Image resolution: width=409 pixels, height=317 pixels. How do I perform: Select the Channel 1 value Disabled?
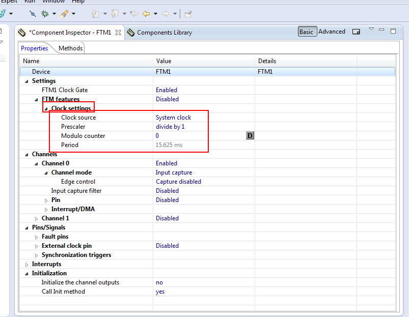(x=167, y=218)
